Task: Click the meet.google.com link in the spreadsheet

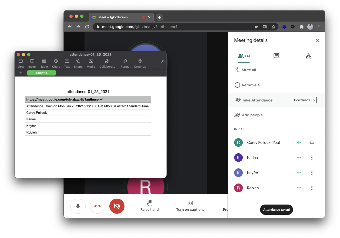Action: [x=65, y=100]
